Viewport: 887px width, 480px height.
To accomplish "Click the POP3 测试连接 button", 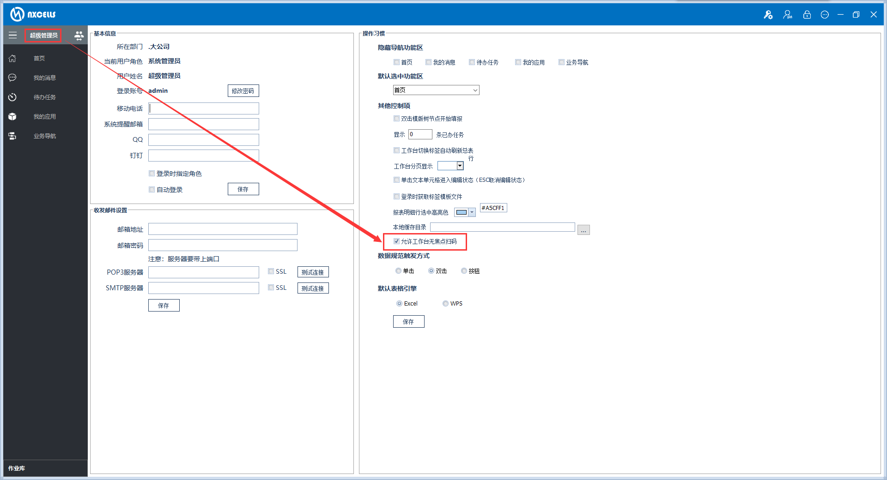I will (x=313, y=272).
